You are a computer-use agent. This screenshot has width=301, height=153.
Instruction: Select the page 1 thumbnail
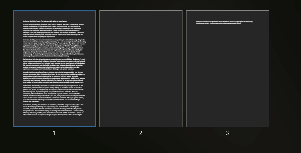tap(54, 69)
